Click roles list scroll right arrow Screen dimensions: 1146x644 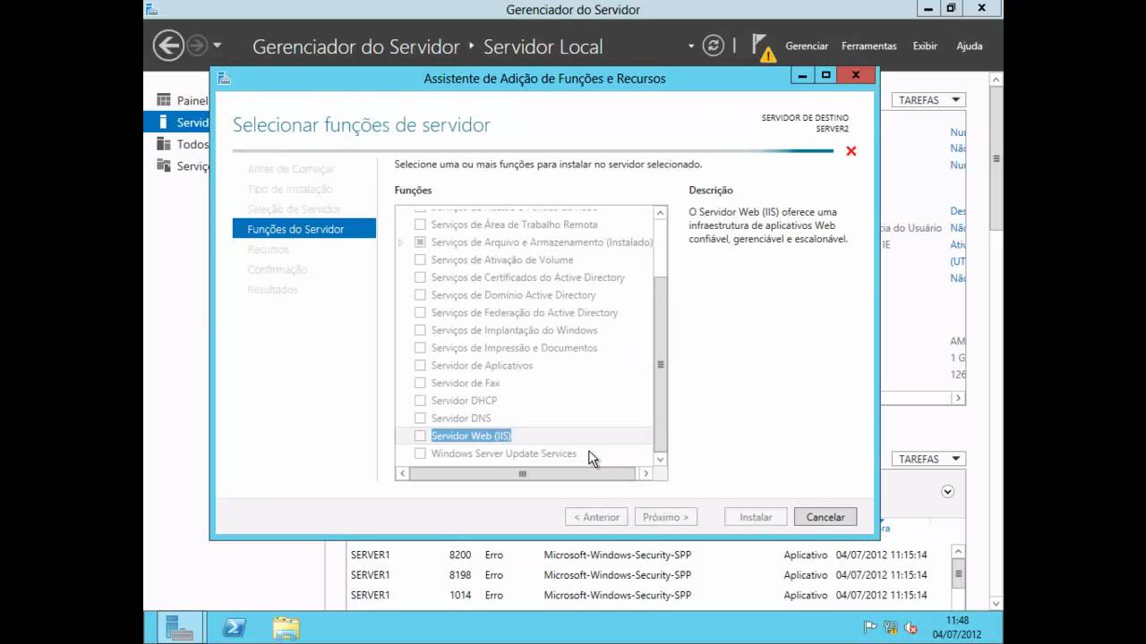[645, 473]
